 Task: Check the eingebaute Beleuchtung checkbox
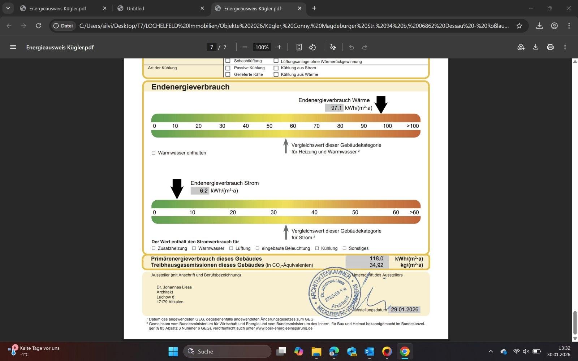tap(258, 248)
